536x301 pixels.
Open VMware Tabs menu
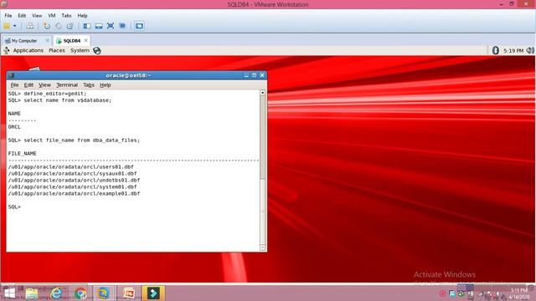[66, 16]
